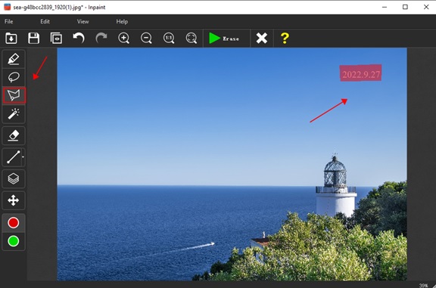Open the File menu
This screenshot has width=436, height=288.
[x=8, y=21]
